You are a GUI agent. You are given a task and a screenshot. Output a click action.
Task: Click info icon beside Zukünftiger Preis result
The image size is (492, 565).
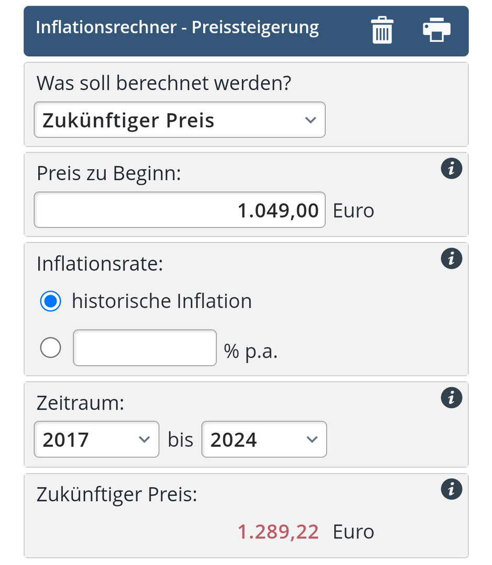click(x=451, y=490)
